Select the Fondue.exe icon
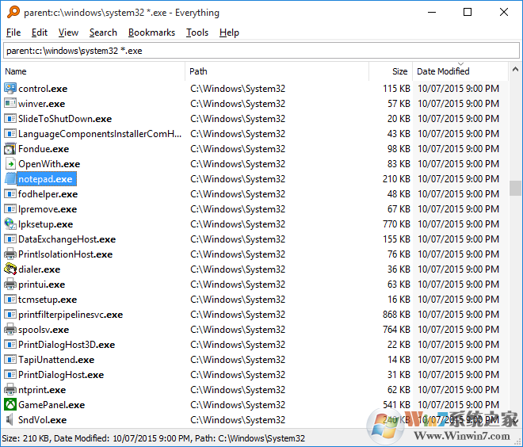 coord(10,149)
